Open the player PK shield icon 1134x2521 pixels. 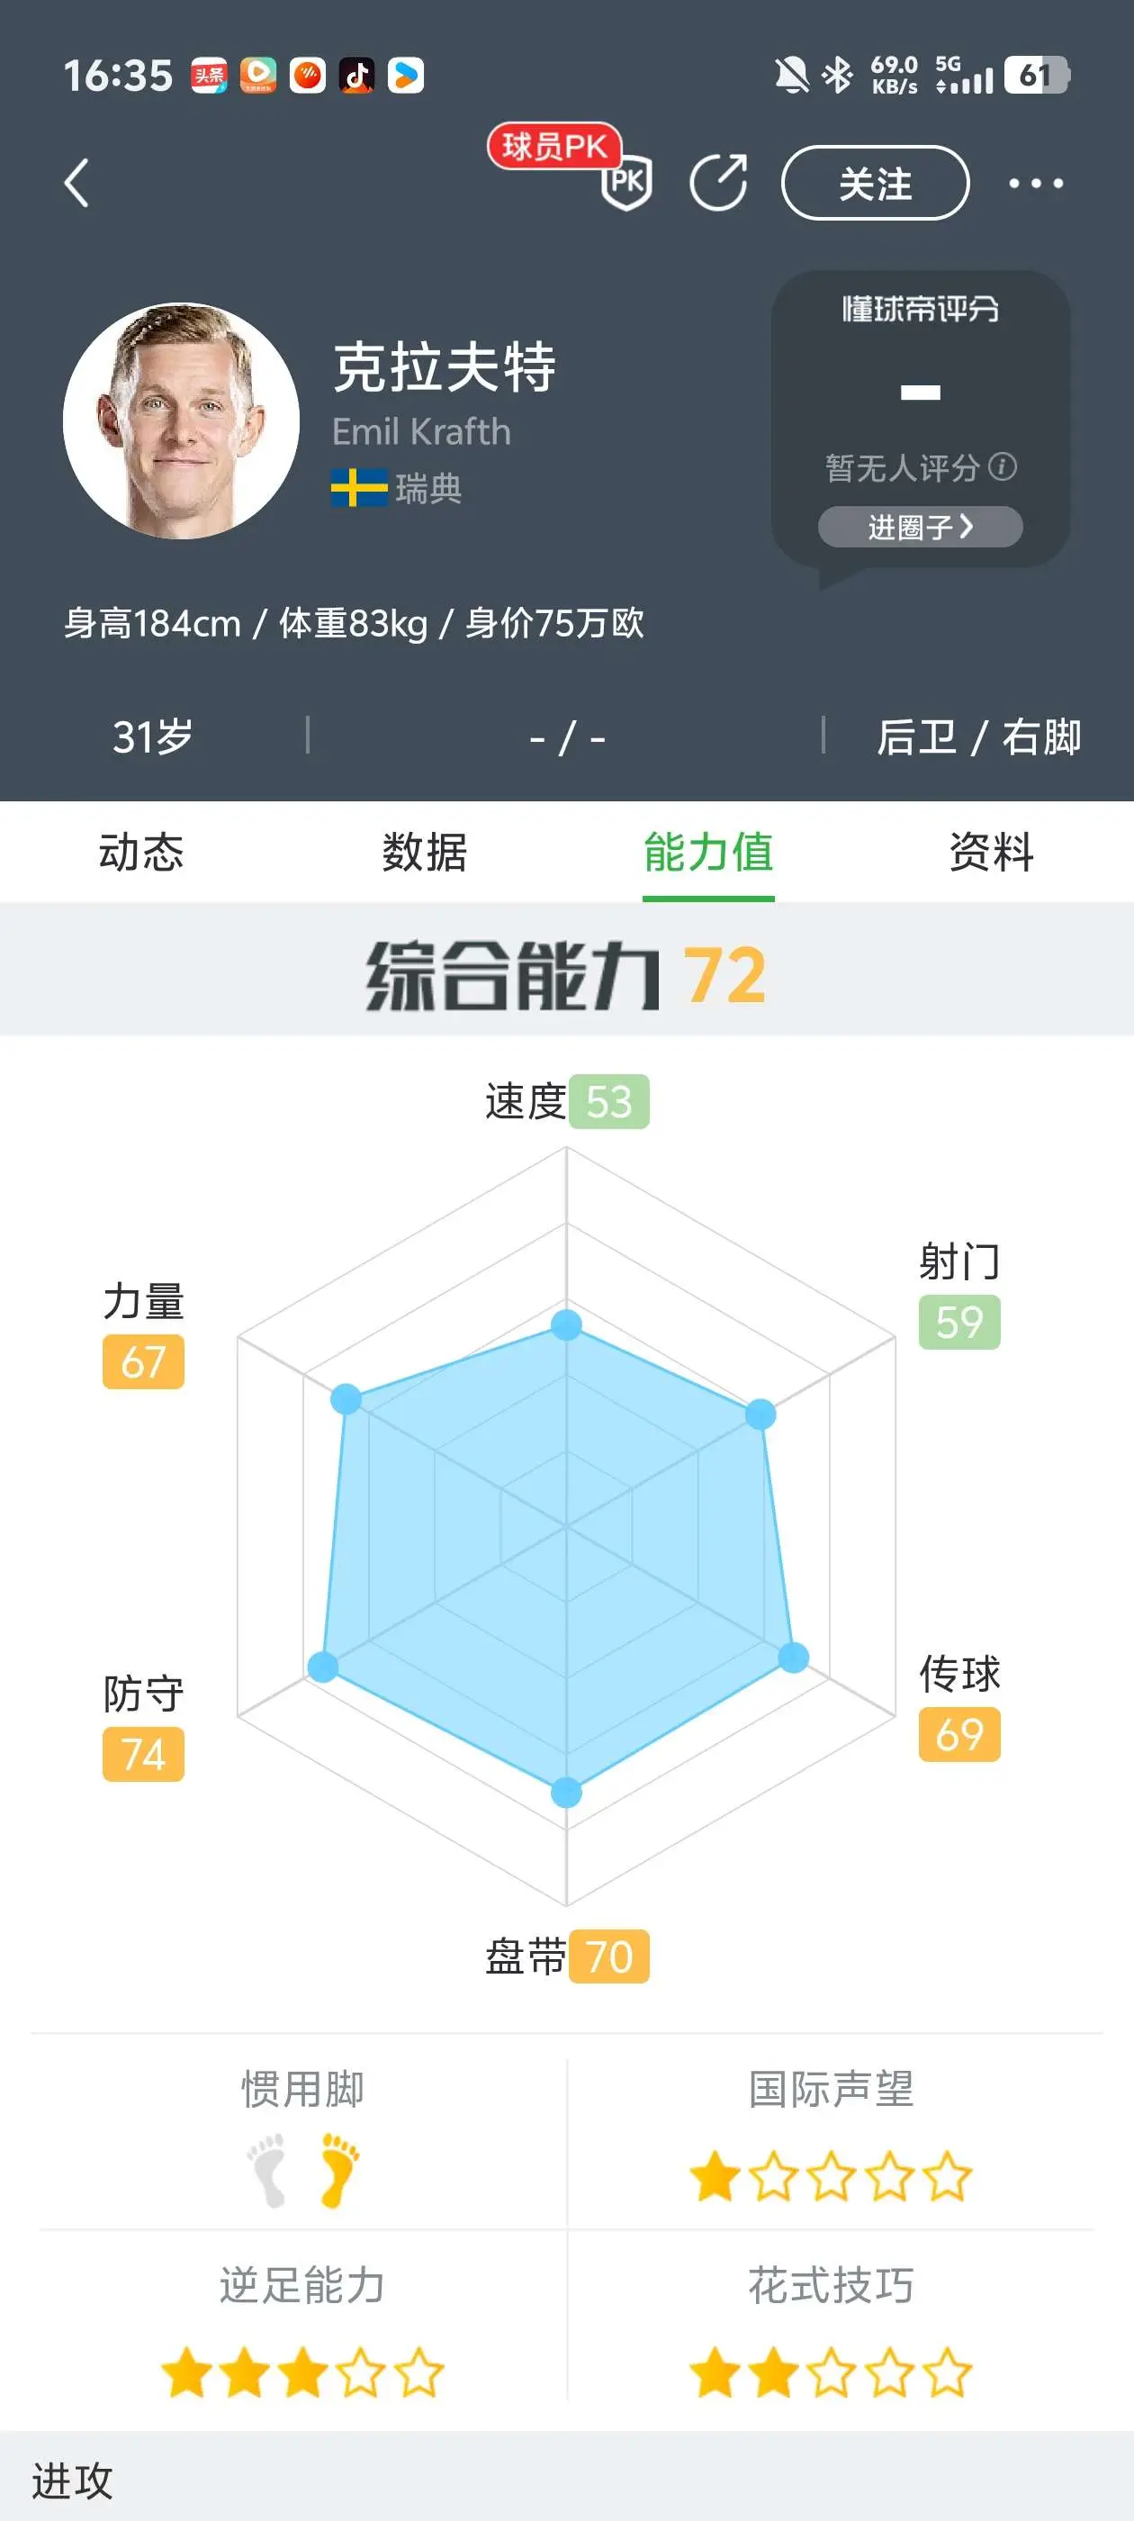[625, 183]
